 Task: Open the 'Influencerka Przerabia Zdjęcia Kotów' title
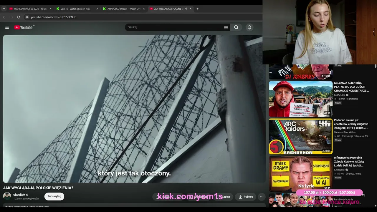click(349, 162)
